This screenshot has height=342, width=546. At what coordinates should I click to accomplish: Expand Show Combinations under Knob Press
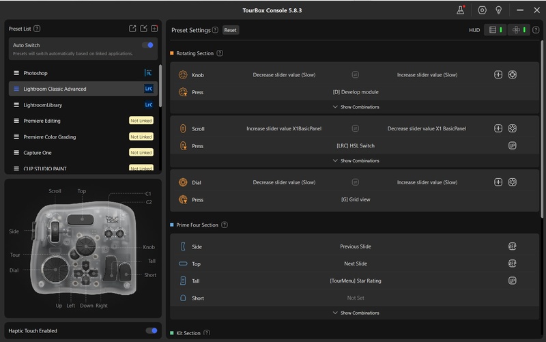[356, 107]
